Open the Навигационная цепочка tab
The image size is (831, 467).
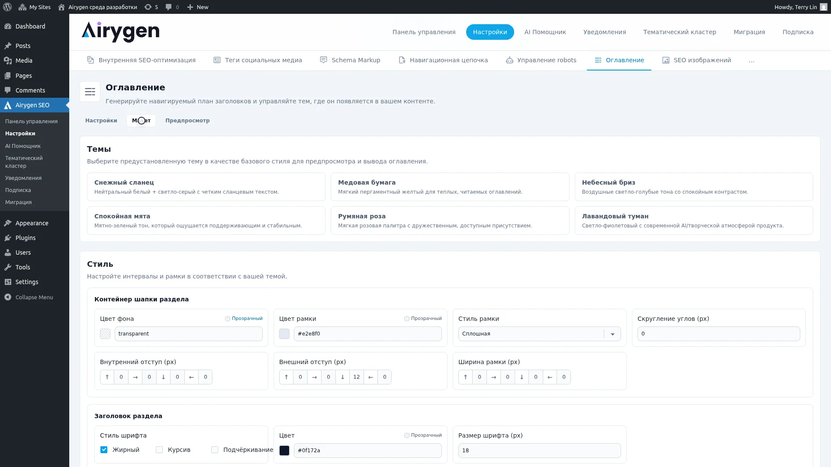[x=443, y=60]
